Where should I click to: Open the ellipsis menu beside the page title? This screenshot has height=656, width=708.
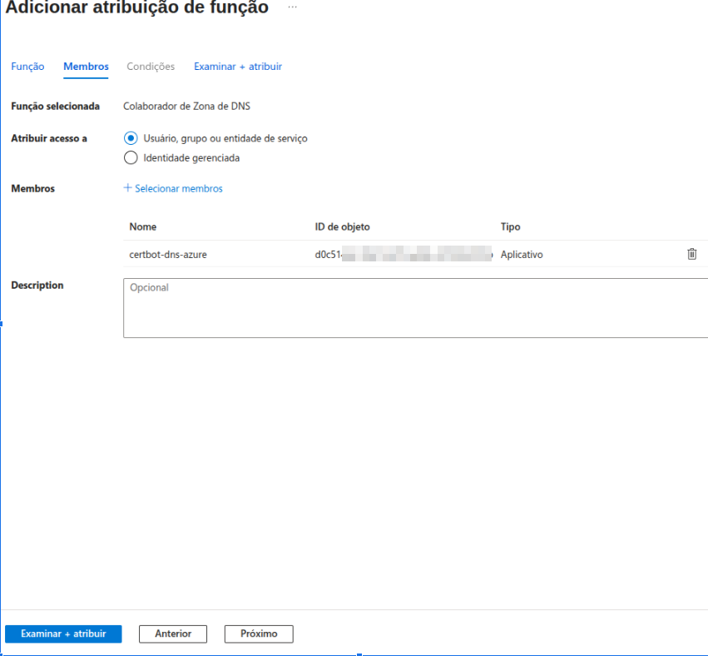click(292, 7)
